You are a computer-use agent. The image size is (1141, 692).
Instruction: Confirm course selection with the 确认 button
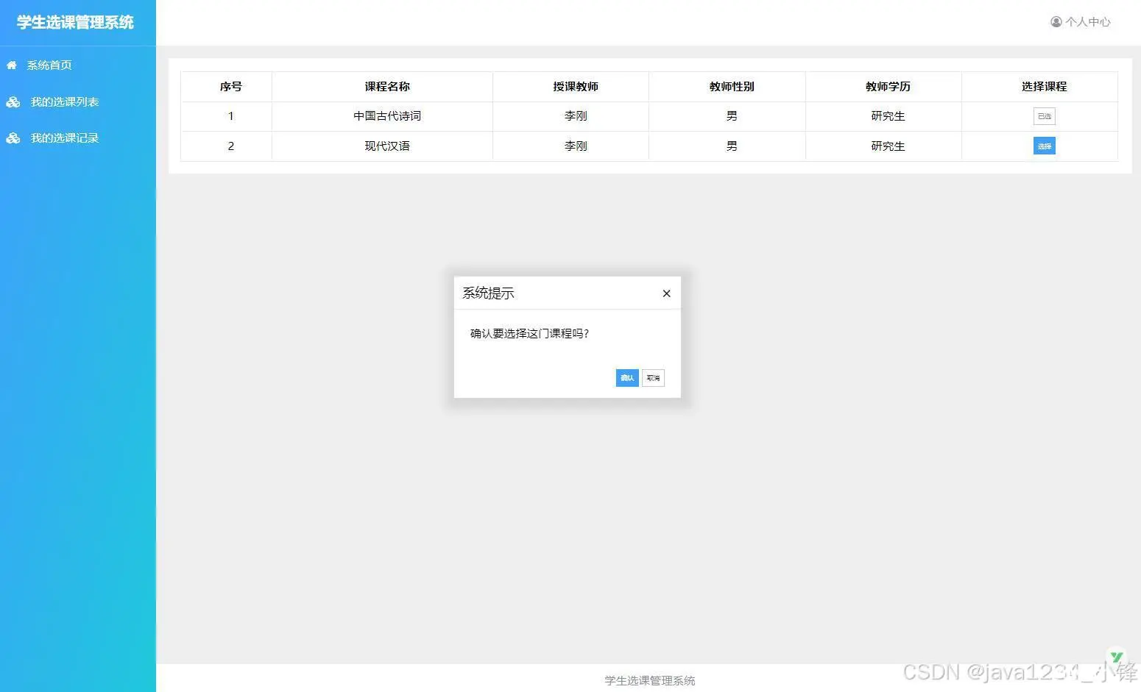tap(627, 378)
